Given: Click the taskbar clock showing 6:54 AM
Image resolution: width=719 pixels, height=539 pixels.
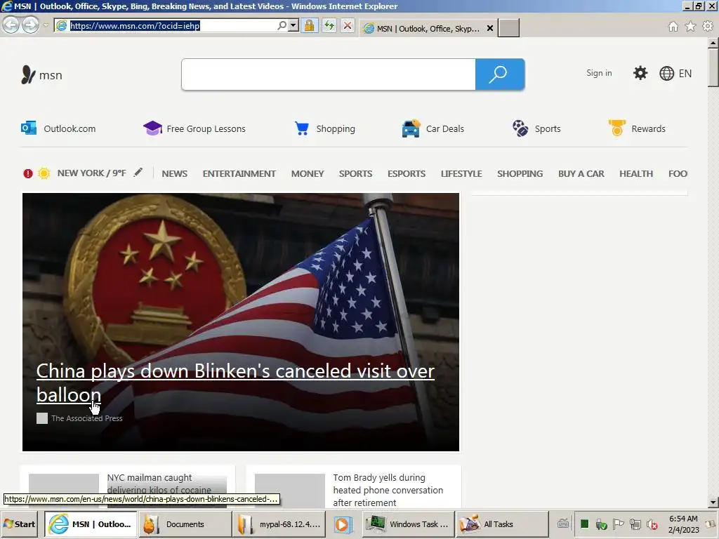Looking at the screenshot, I should tap(683, 524).
